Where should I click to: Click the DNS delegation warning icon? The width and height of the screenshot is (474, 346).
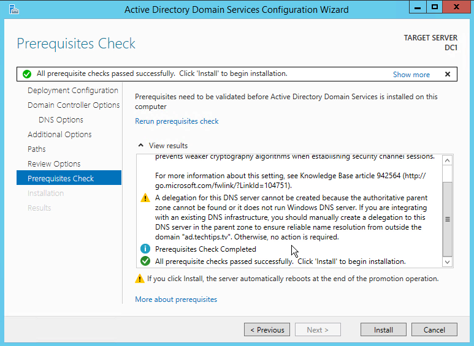[145, 198]
